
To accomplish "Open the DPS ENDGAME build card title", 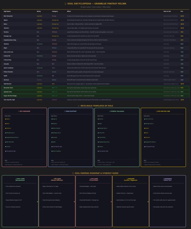I will [24, 111].
